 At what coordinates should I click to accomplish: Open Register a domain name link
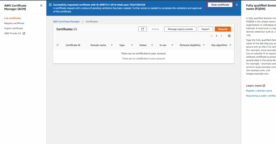point(259,91)
